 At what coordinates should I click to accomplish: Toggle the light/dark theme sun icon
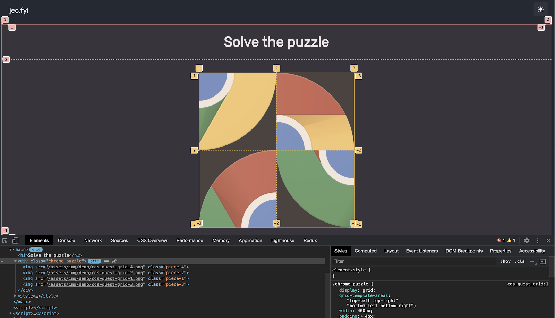[540, 9]
